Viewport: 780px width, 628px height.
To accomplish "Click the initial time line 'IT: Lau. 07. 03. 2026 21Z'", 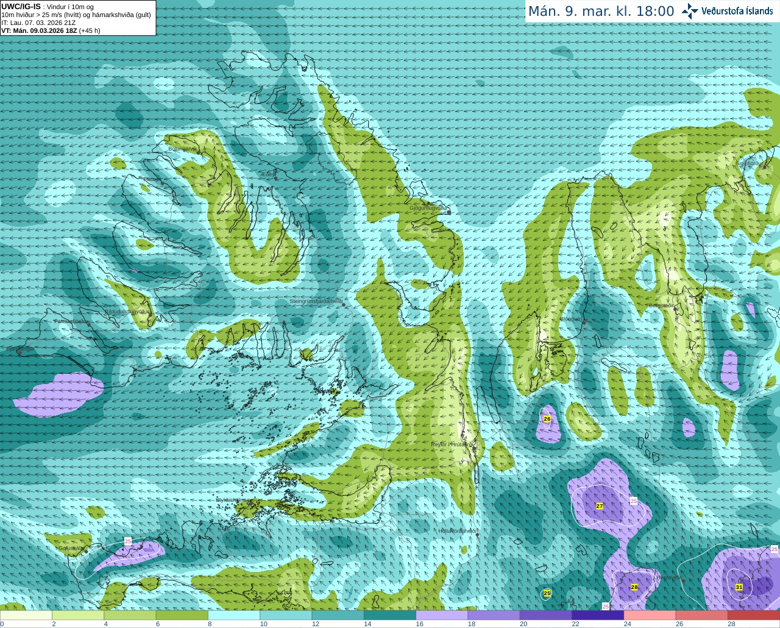I will click(38, 23).
